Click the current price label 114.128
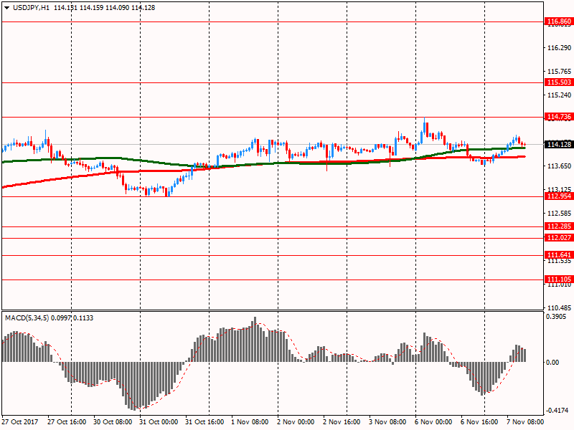 pyautogui.click(x=559, y=145)
